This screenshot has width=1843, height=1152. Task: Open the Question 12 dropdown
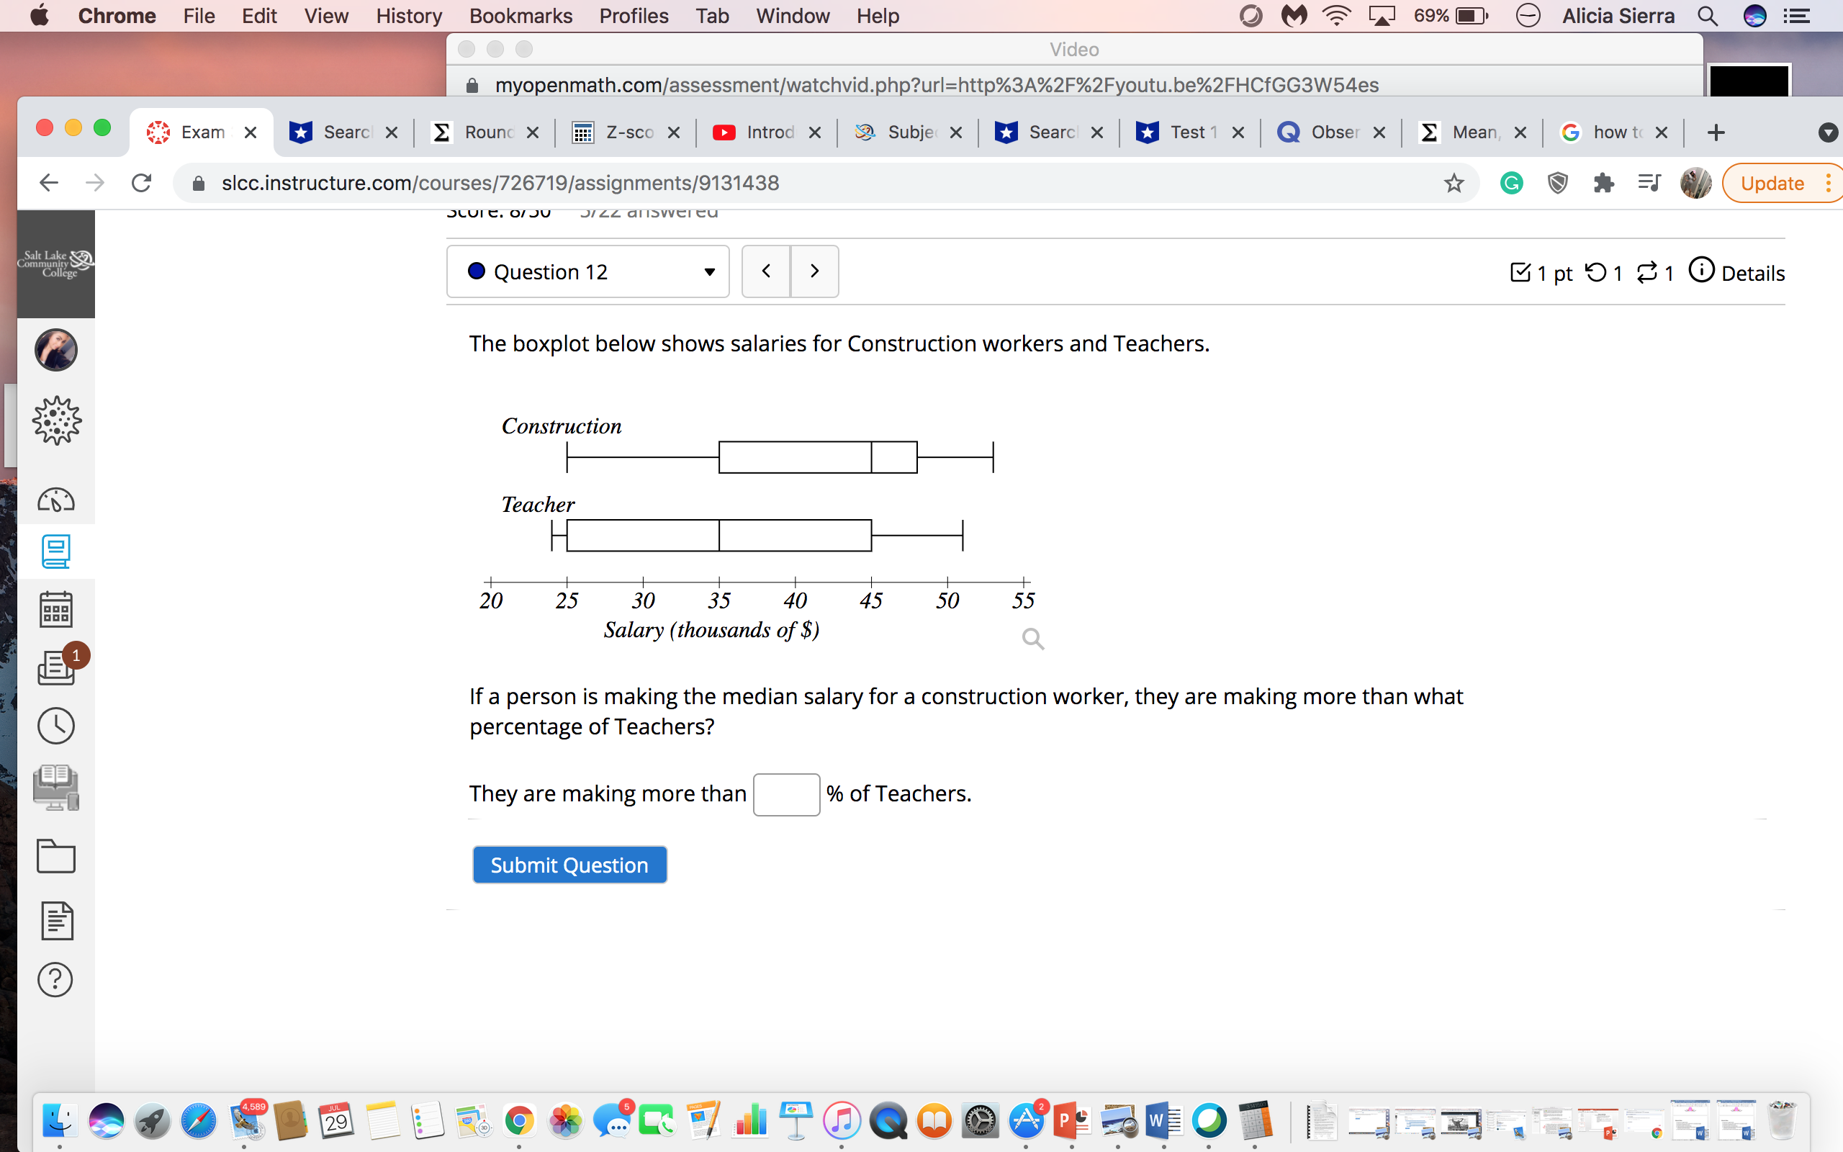pyautogui.click(x=588, y=272)
